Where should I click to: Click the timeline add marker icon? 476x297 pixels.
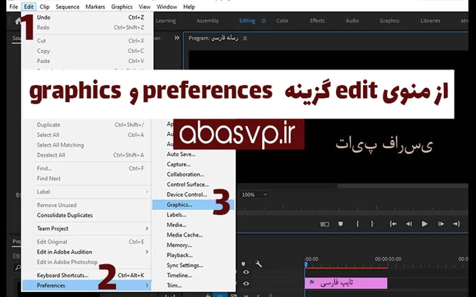243,264
